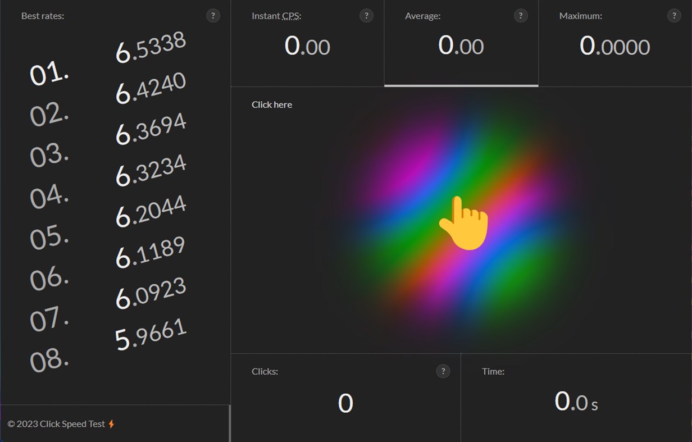
Task: Click the Maximum value 0.0000
Action: [615, 46]
